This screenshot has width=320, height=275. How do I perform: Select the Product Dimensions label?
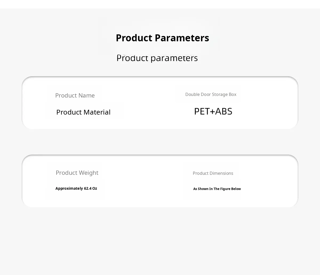(213, 173)
